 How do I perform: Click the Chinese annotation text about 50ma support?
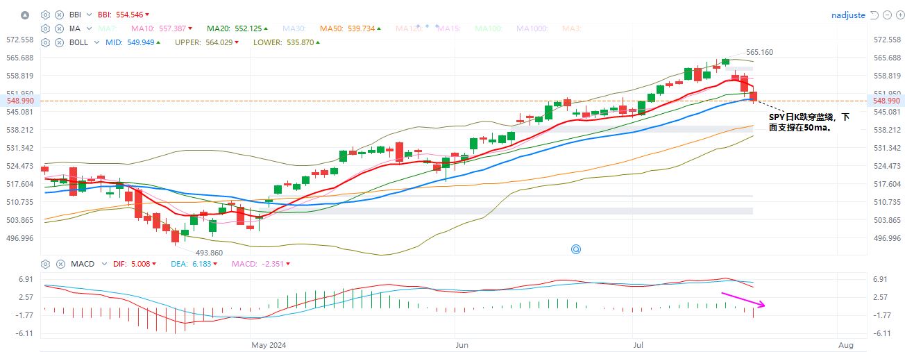(x=809, y=123)
